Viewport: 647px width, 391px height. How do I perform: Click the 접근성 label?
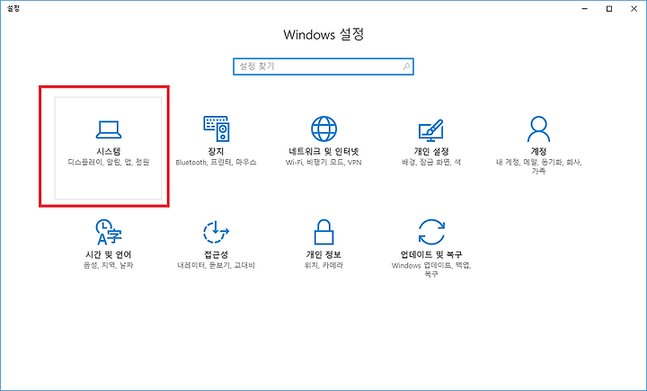pyautogui.click(x=217, y=254)
